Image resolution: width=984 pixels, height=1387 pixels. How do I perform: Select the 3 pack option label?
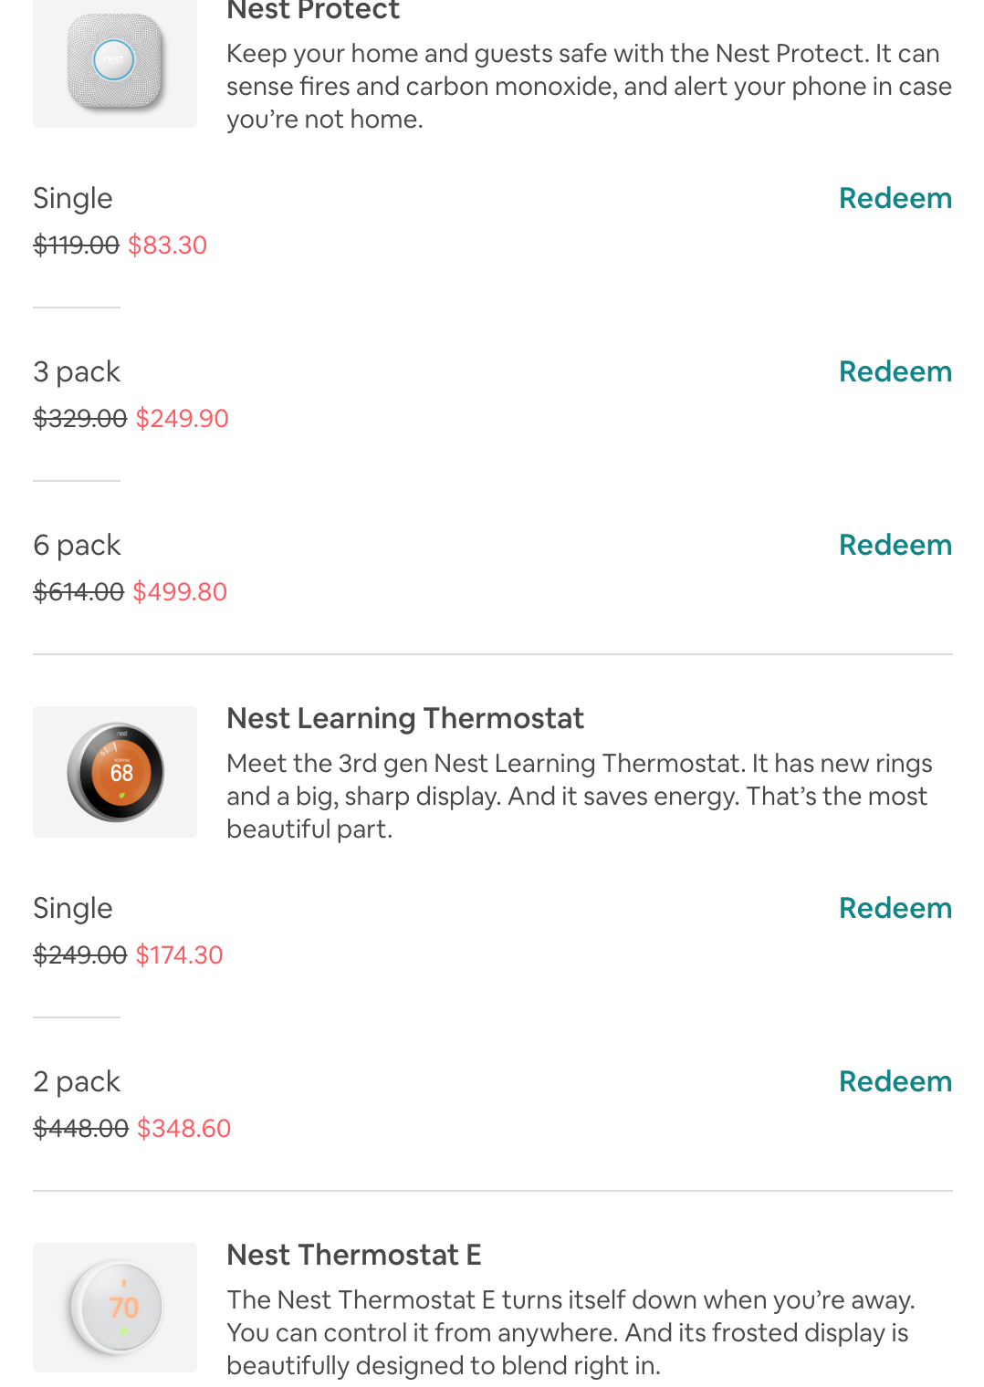(77, 371)
